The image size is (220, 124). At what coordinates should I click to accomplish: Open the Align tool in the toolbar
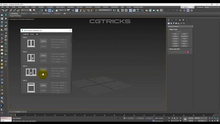[118, 10]
